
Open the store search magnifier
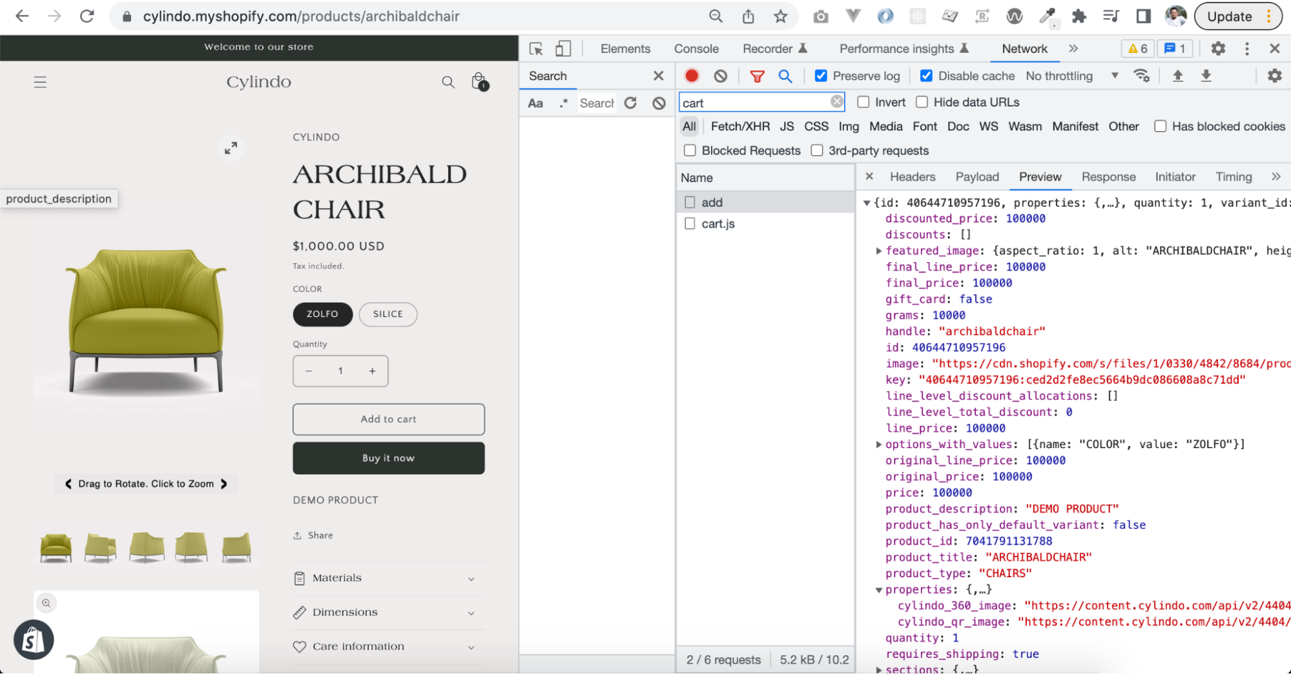click(448, 82)
